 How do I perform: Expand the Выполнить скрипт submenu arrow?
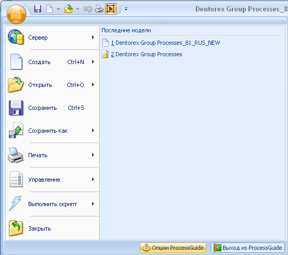93,204
